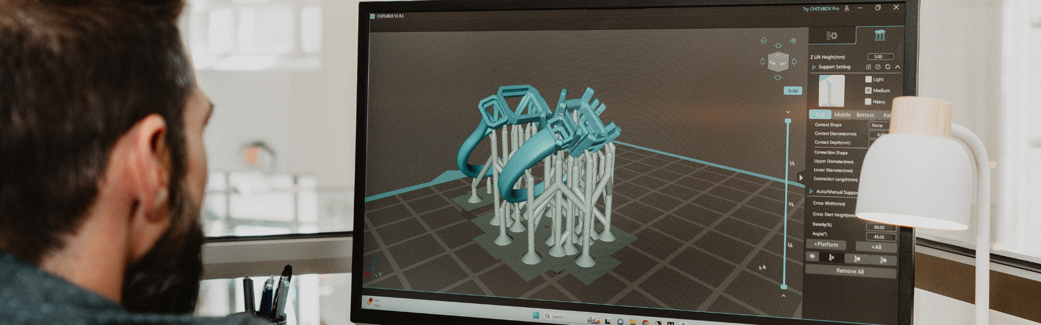Select the Light support checkbox
1041x325 pixels.
click(x=868, y=79)
